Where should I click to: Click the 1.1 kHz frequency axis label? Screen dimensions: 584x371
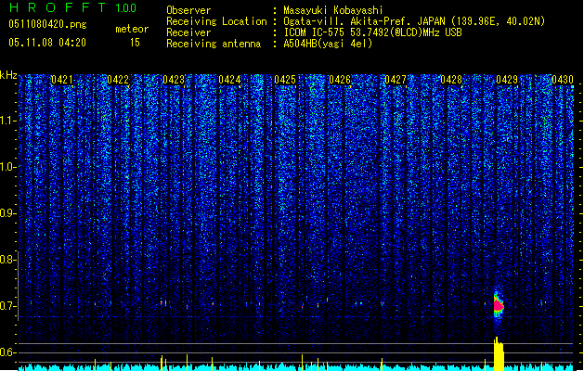point(7,121)
